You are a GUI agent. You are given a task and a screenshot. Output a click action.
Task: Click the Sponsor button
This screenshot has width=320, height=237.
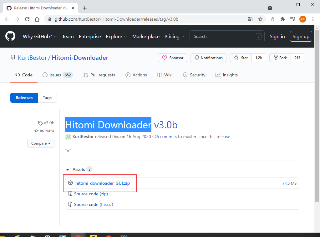click(173, 58)
